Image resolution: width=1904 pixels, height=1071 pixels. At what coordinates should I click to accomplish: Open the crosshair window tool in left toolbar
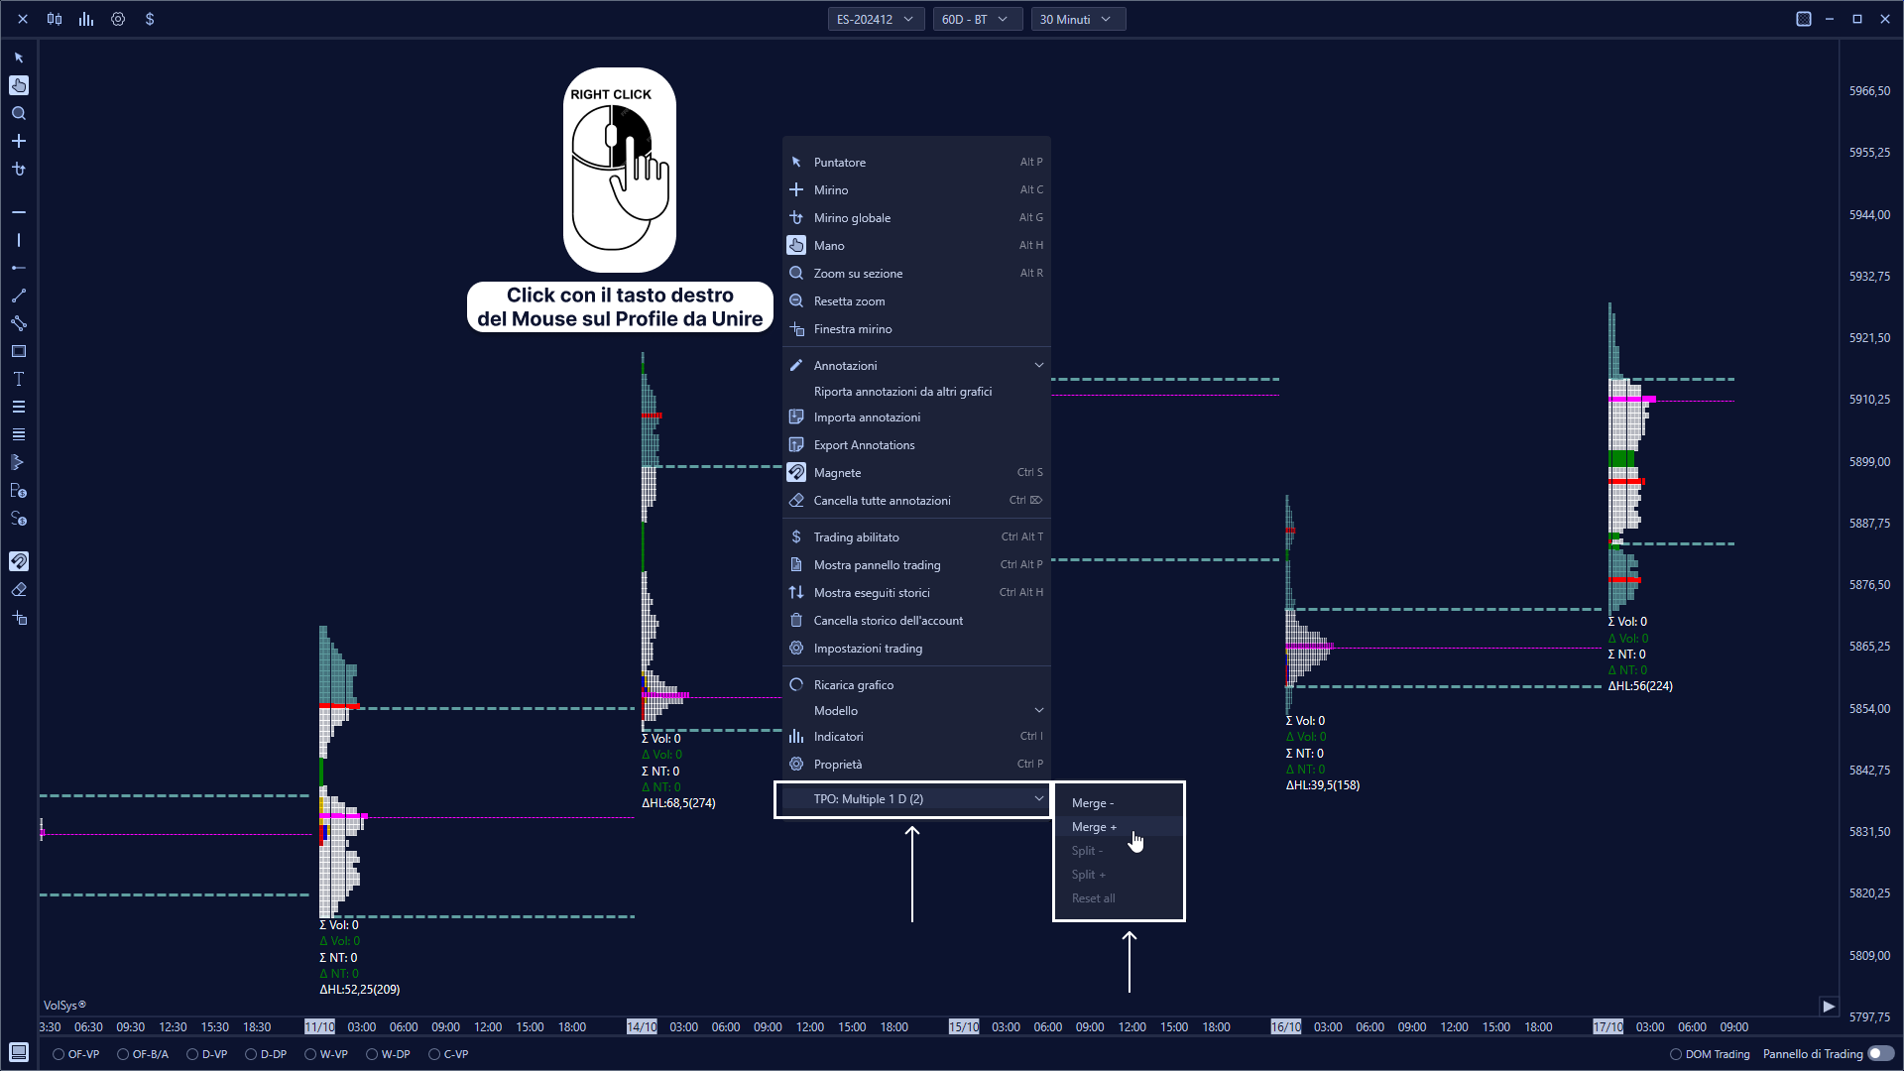(x=19, y=617)
